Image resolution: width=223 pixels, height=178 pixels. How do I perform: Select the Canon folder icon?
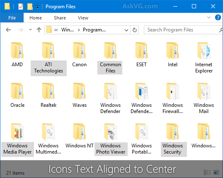pos(79,51)
